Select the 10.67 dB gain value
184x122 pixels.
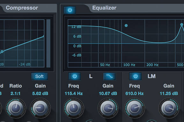point(108,94)
